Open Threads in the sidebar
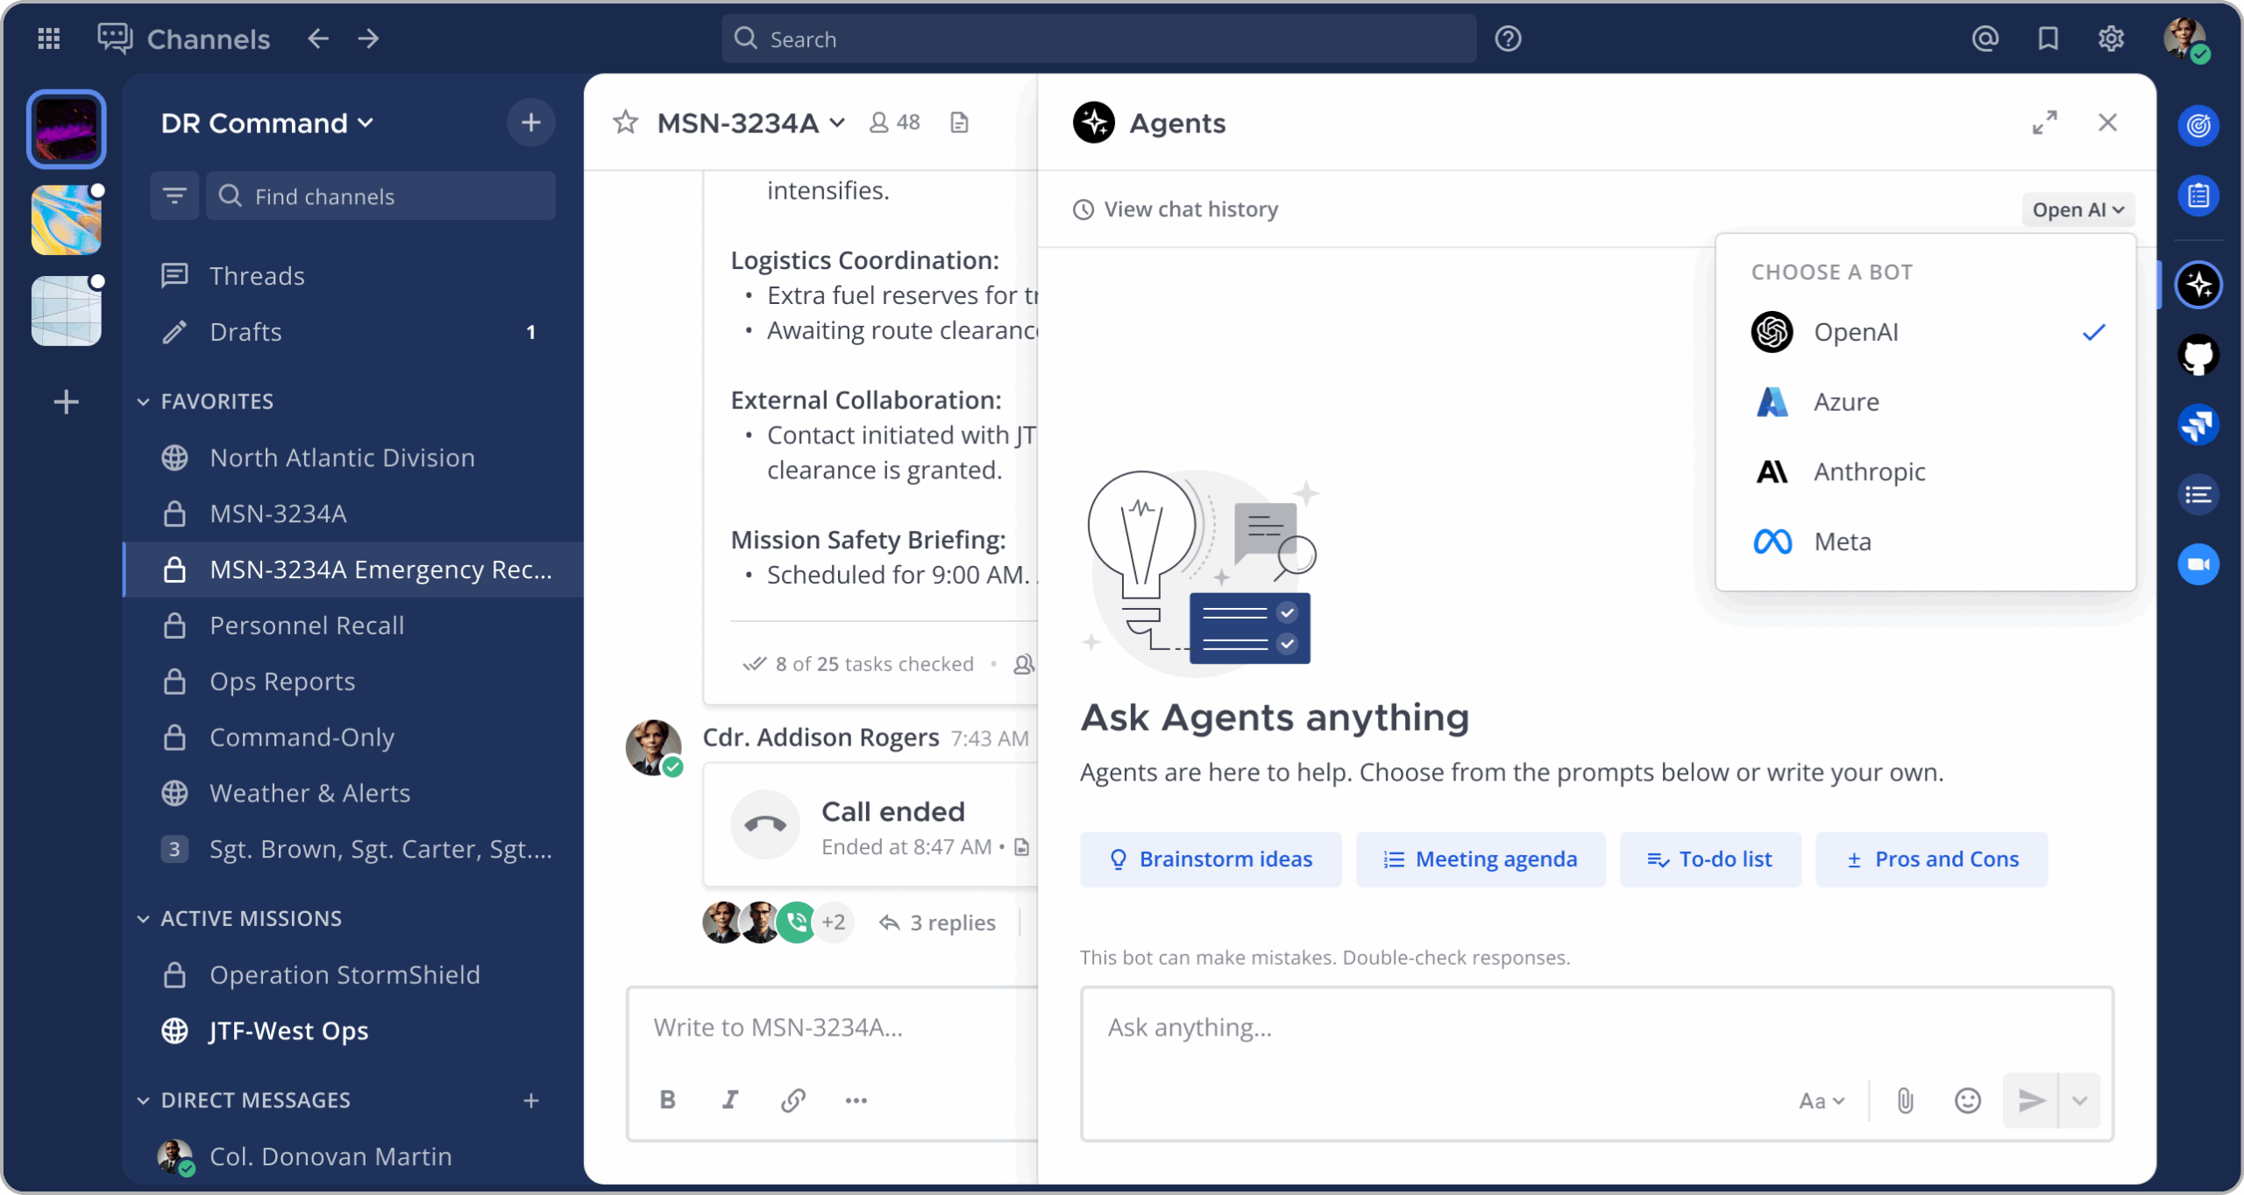Viewport: 2244px width, 1195px height. tap(352, 276)
